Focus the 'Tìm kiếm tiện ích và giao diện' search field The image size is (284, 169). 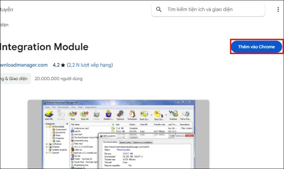208,9
